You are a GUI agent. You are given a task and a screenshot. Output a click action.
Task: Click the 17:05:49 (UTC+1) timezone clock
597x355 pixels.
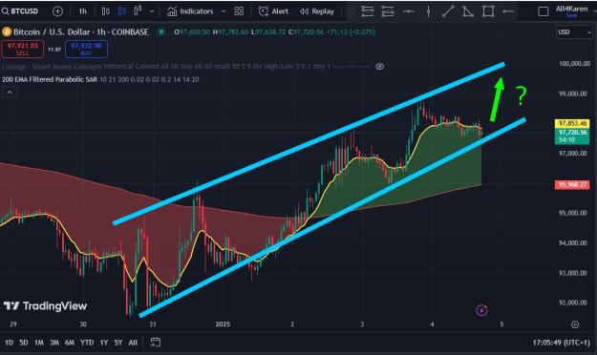562,343
